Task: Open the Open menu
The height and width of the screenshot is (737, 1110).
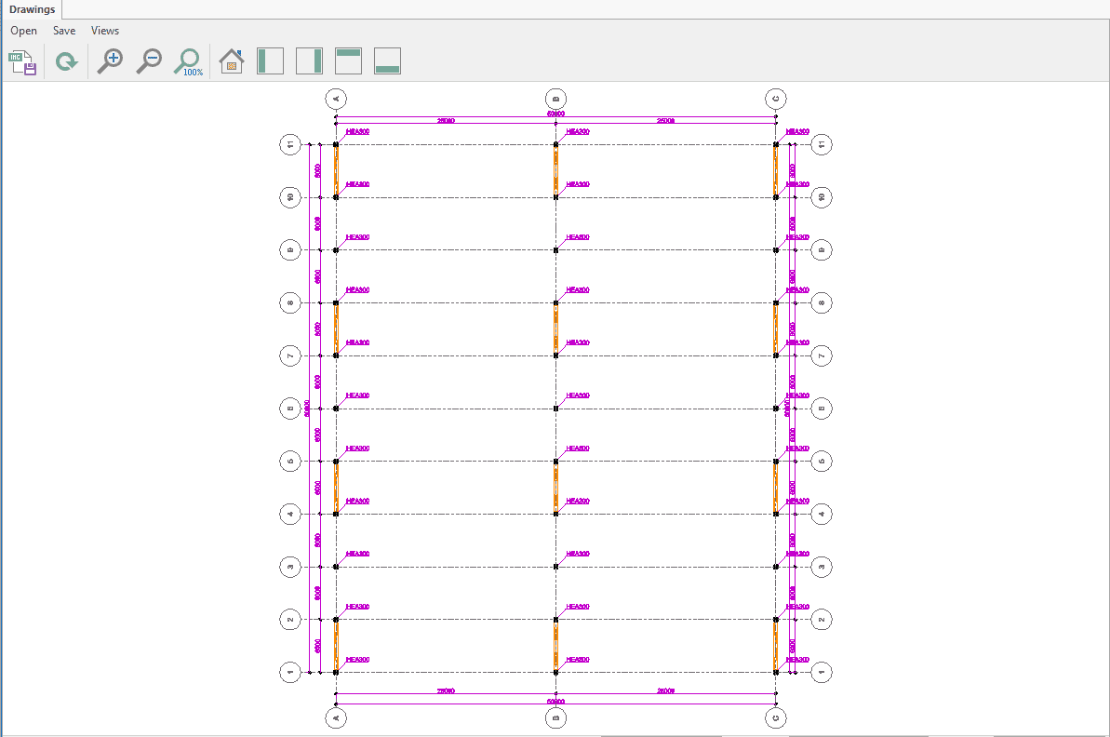Action: pos(24,31)
